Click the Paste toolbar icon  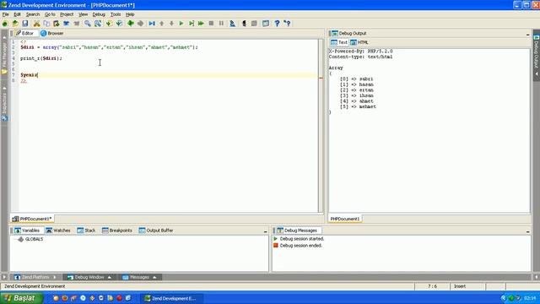click(57, 24)
